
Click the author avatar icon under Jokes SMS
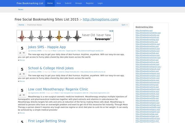[x=29, y=51]
